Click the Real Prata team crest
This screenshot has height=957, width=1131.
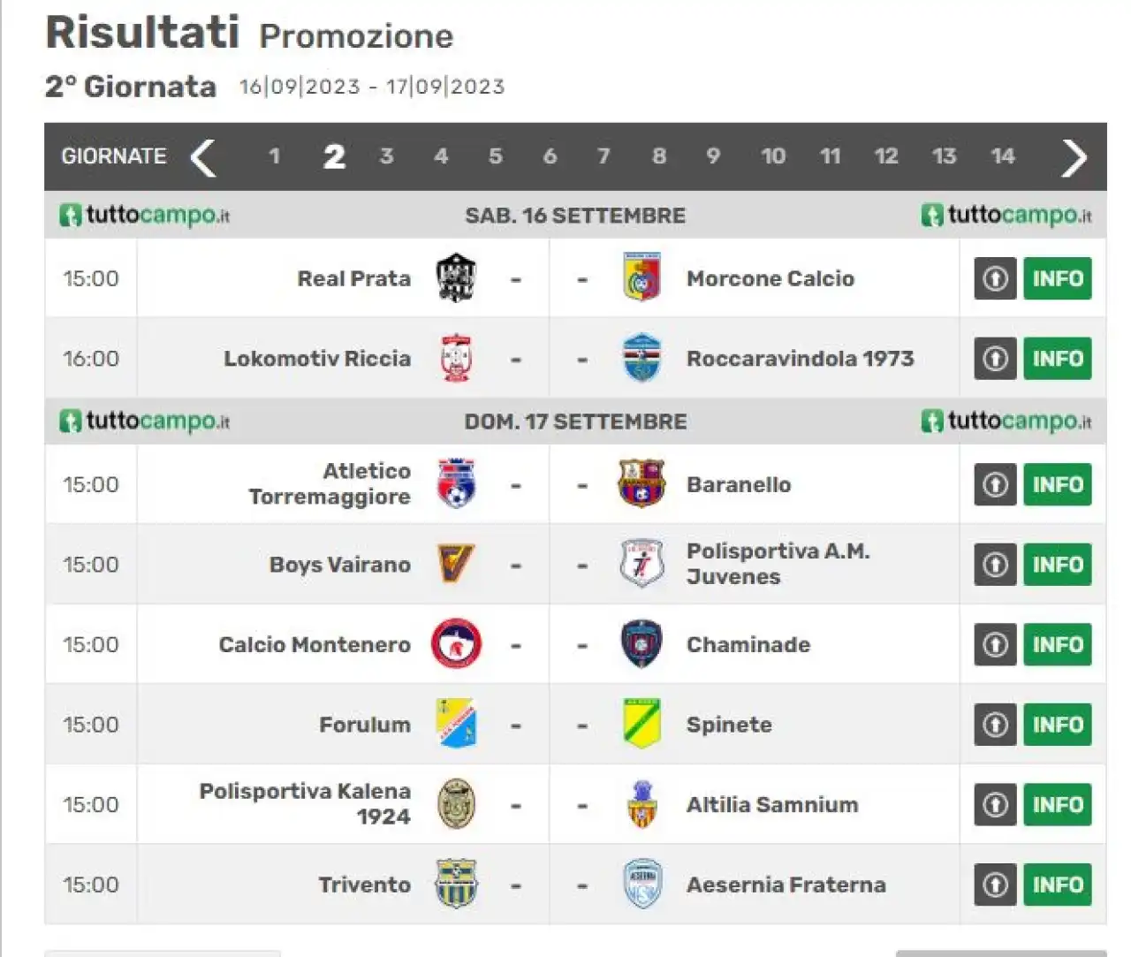[x=457, y=278]
